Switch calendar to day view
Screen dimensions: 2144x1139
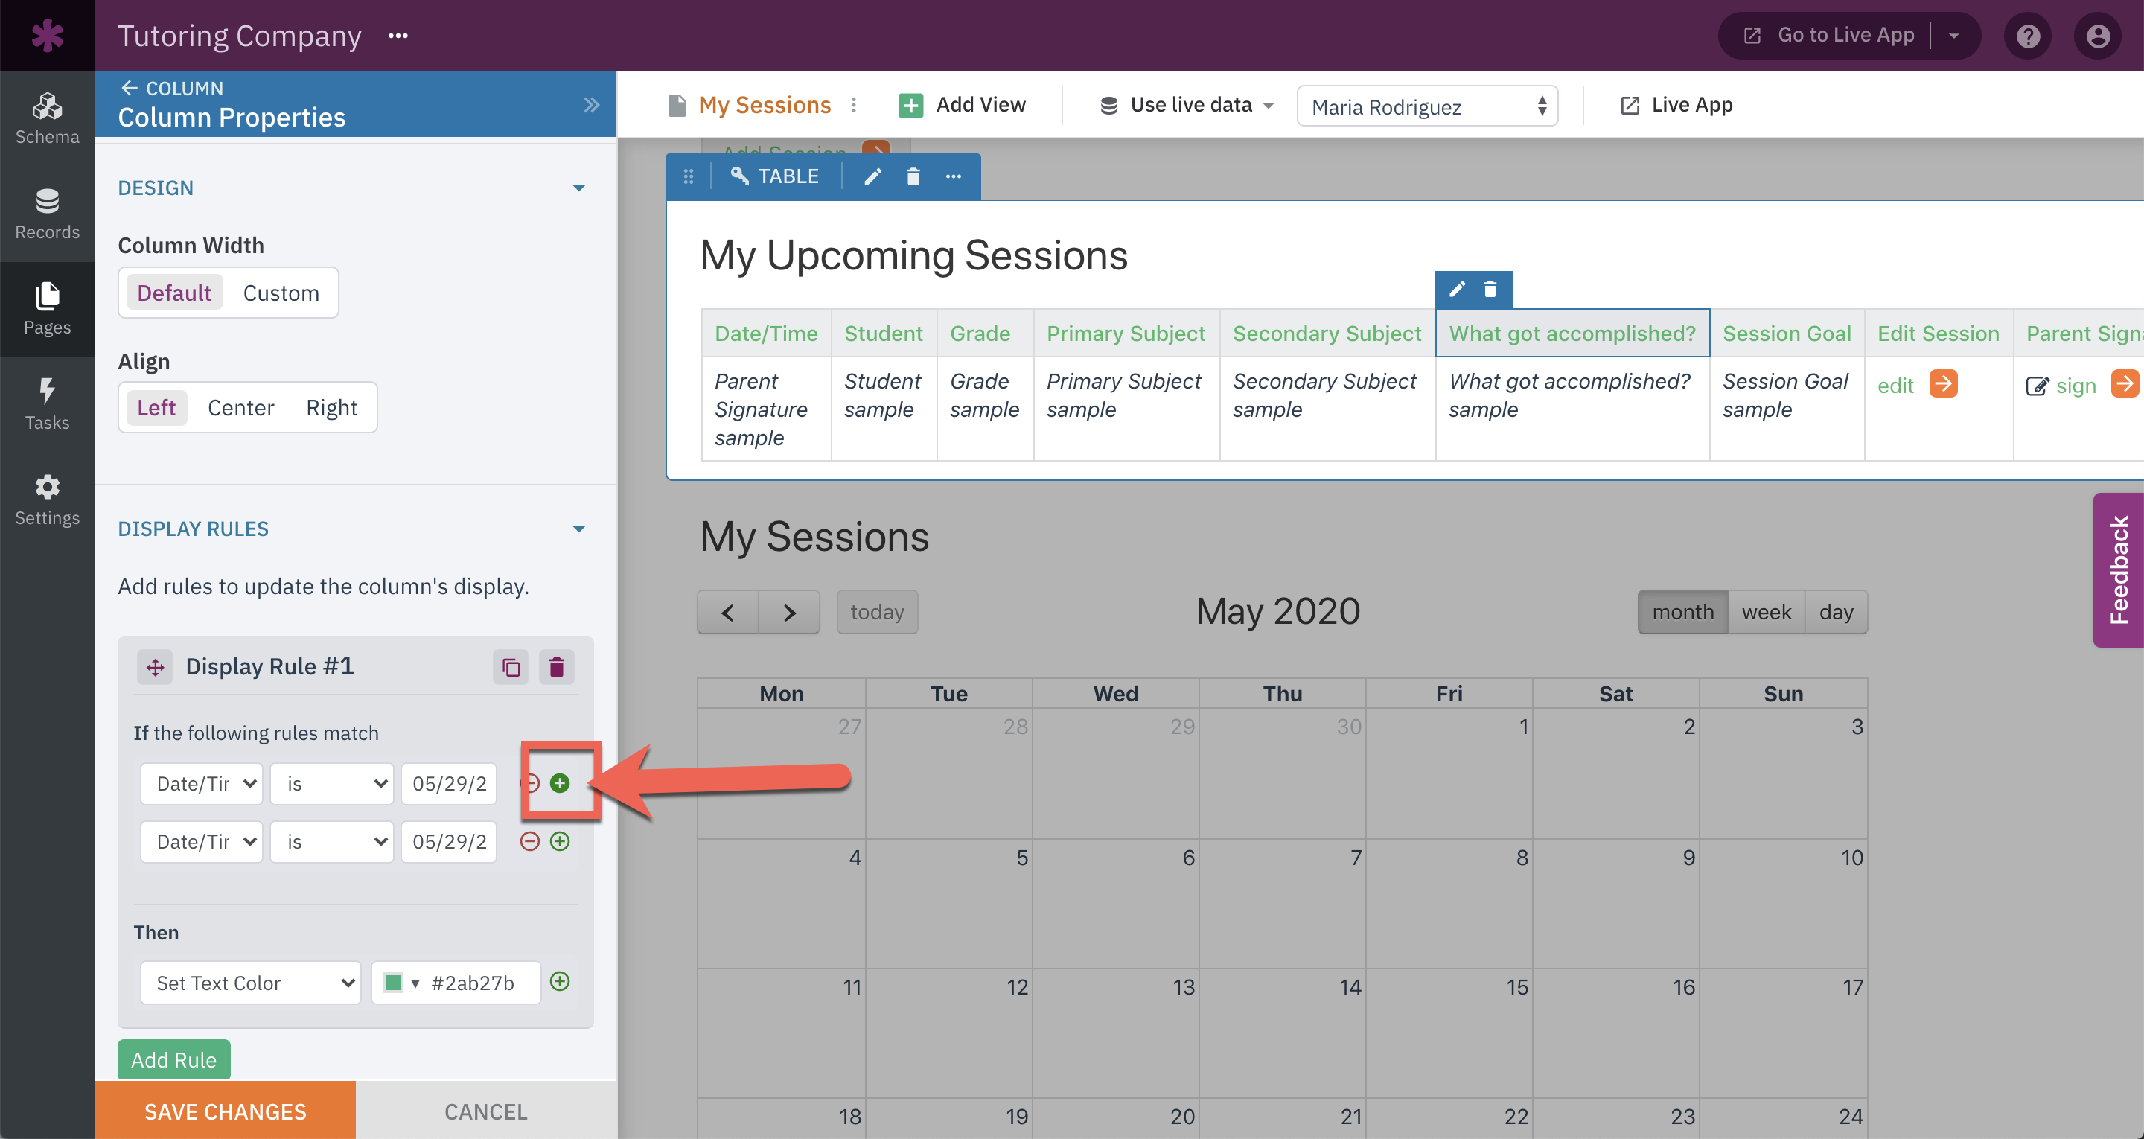tap(1836, 612)
